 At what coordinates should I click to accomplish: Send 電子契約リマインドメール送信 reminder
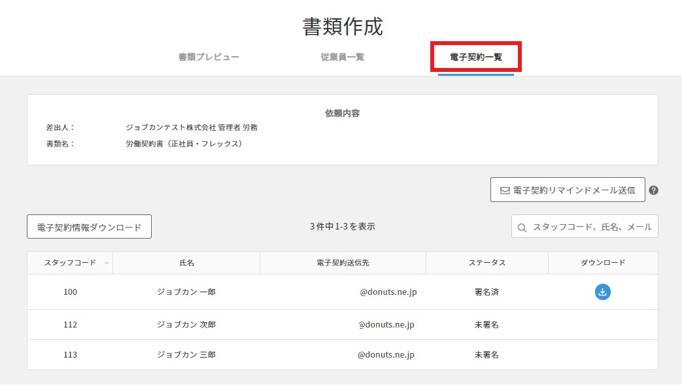pyautogui.click(x=567, y=190)
